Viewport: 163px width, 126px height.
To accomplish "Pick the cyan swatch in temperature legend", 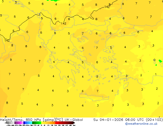I will [31, 123].
